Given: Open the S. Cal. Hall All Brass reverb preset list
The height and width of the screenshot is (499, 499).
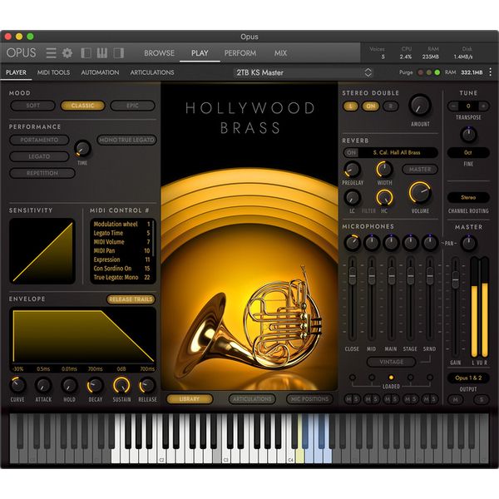Looking at the screenshot, I should [397, 153].
